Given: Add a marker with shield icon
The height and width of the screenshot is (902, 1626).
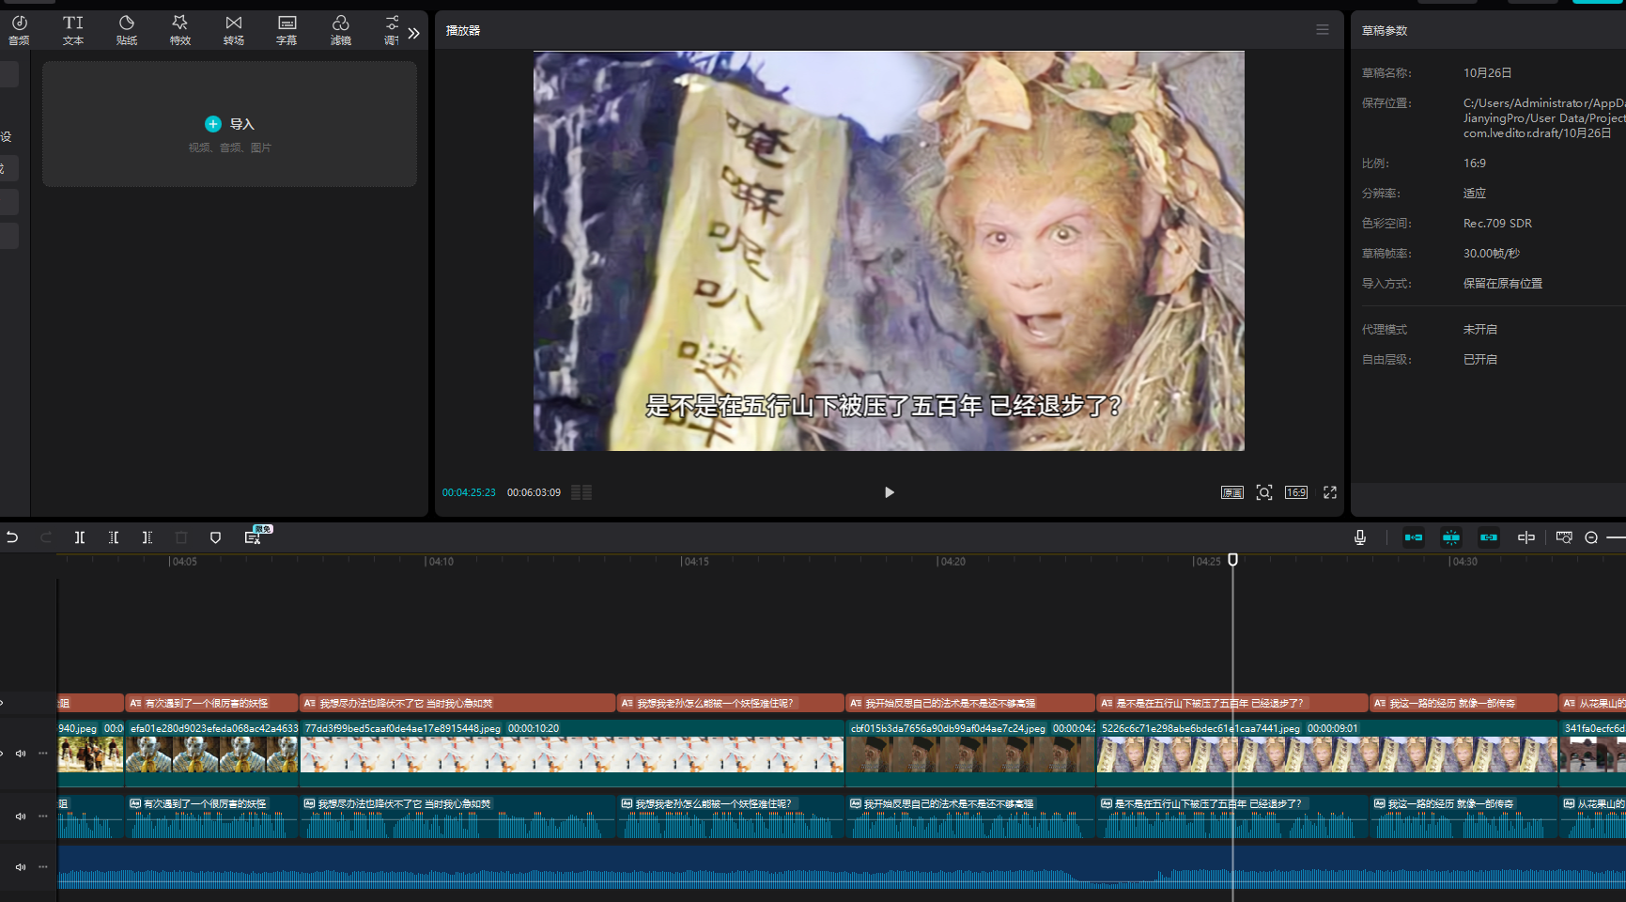Looking at the screenshot, I should [x=215, y=537].
